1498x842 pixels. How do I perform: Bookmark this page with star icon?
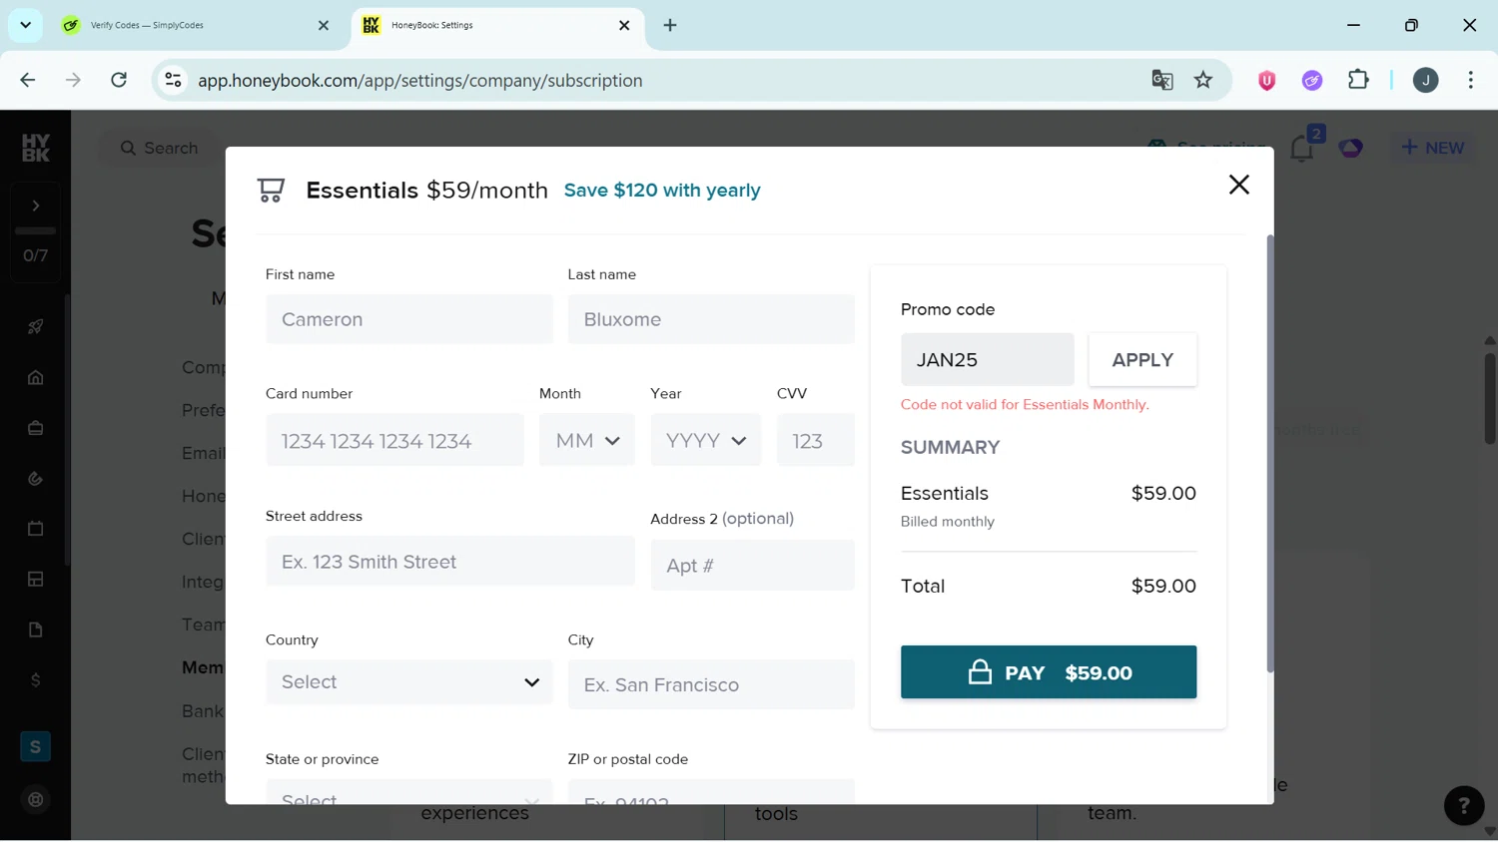1203,80
